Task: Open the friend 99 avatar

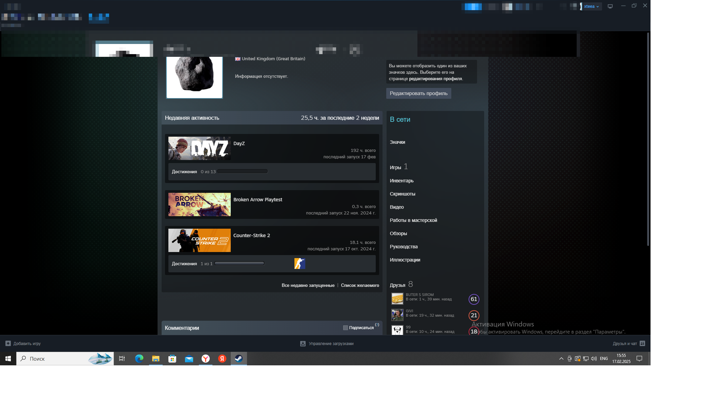Action: click(x=397, y=330)
